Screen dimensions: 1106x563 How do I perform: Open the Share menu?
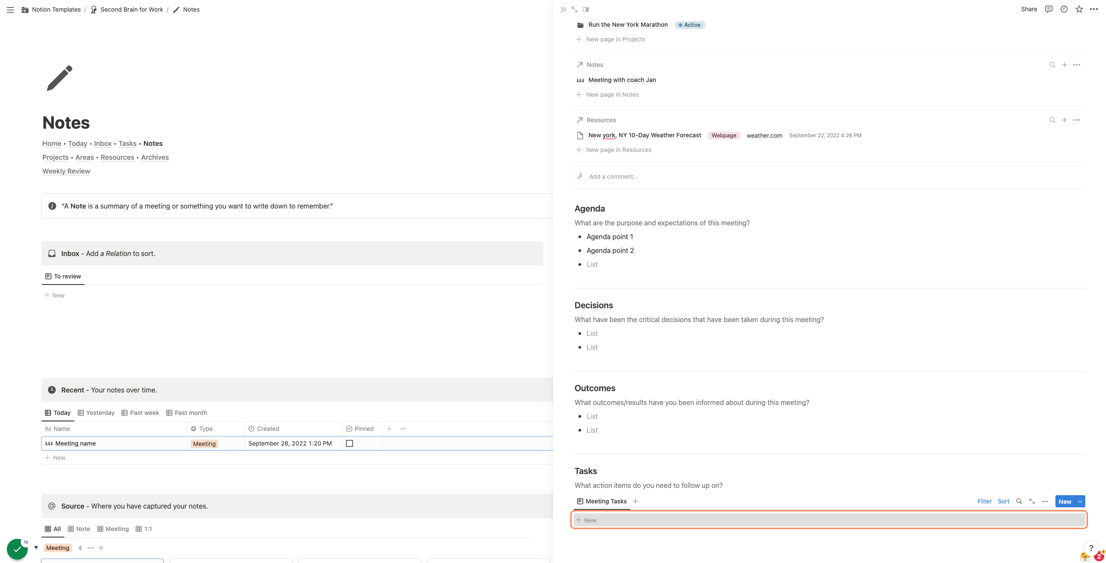click(1029, 9)
